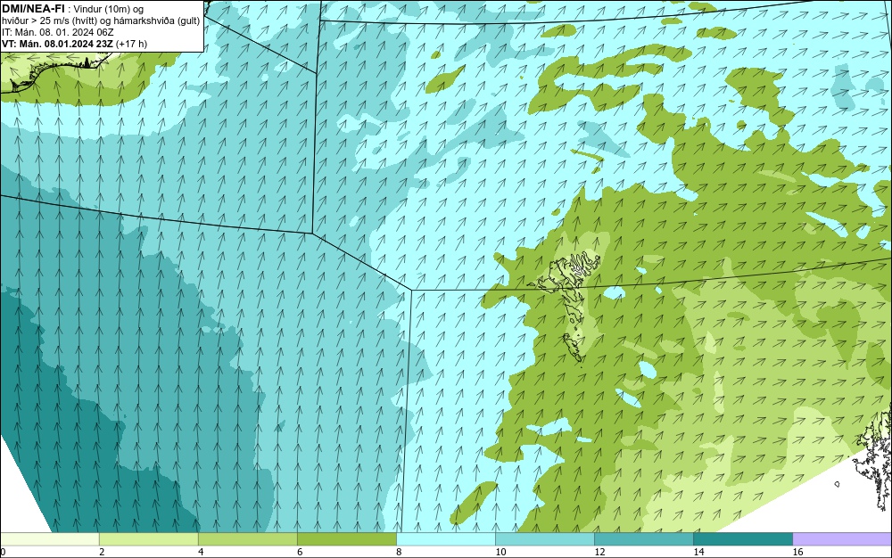
Task: Click the legend scale value '10'
Action: point(500,552)
